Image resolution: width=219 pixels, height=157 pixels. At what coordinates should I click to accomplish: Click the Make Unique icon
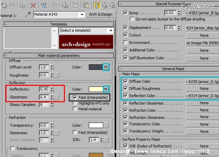pyautogui.click(x=54, y=5)
